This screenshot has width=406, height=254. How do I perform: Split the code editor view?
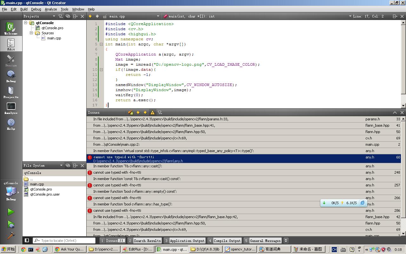[395, 16]
